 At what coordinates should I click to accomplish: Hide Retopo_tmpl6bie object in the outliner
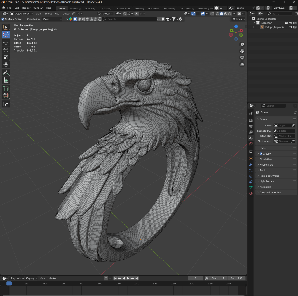coord(290,27)
